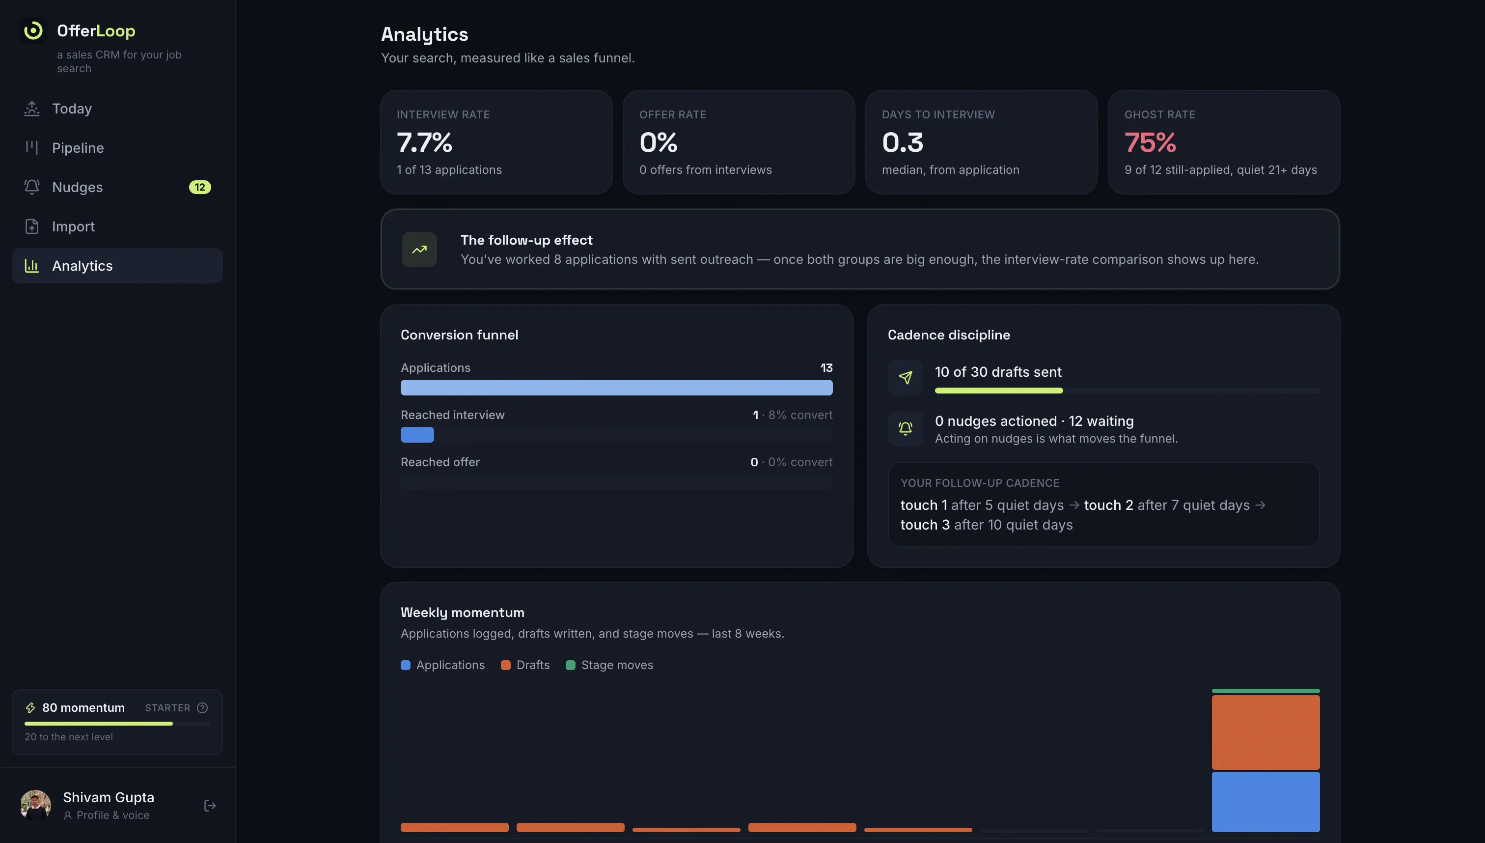Click the Shivam Gupta avatar thumbnail

[x=36, y=805]
